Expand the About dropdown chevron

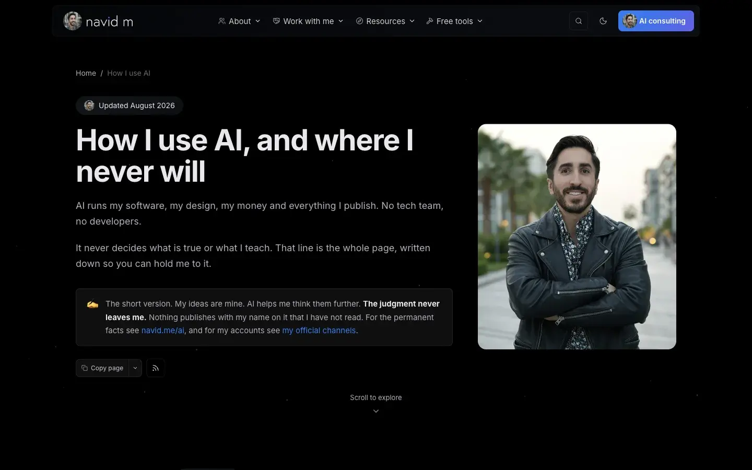pos(257,21)
